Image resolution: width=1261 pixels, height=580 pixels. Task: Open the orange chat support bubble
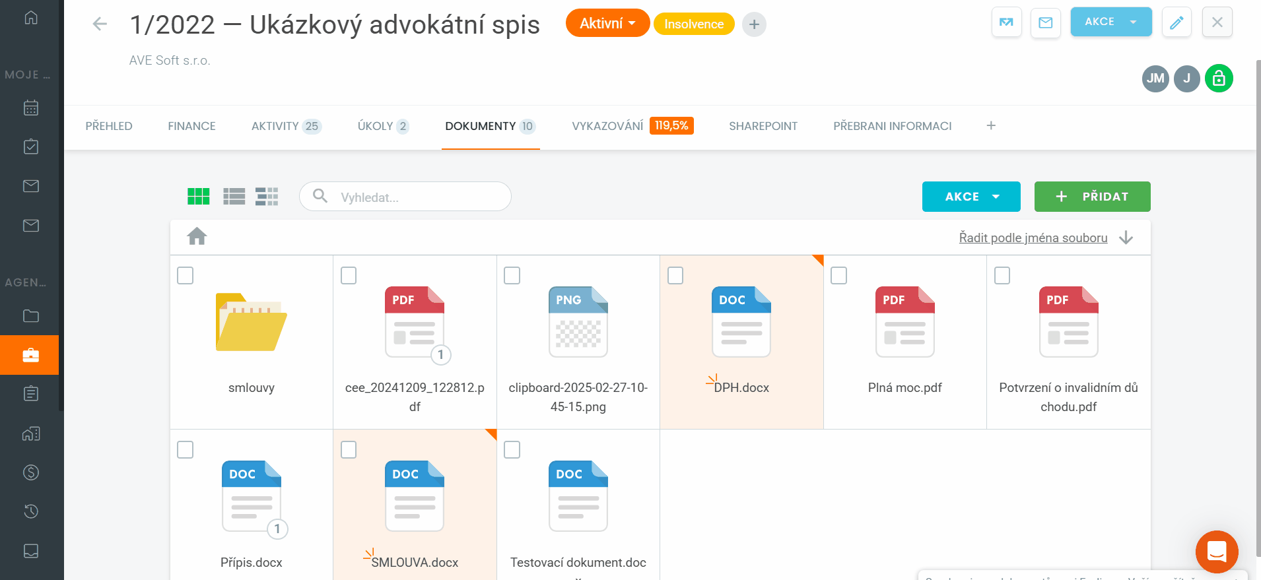[1216, 551]
